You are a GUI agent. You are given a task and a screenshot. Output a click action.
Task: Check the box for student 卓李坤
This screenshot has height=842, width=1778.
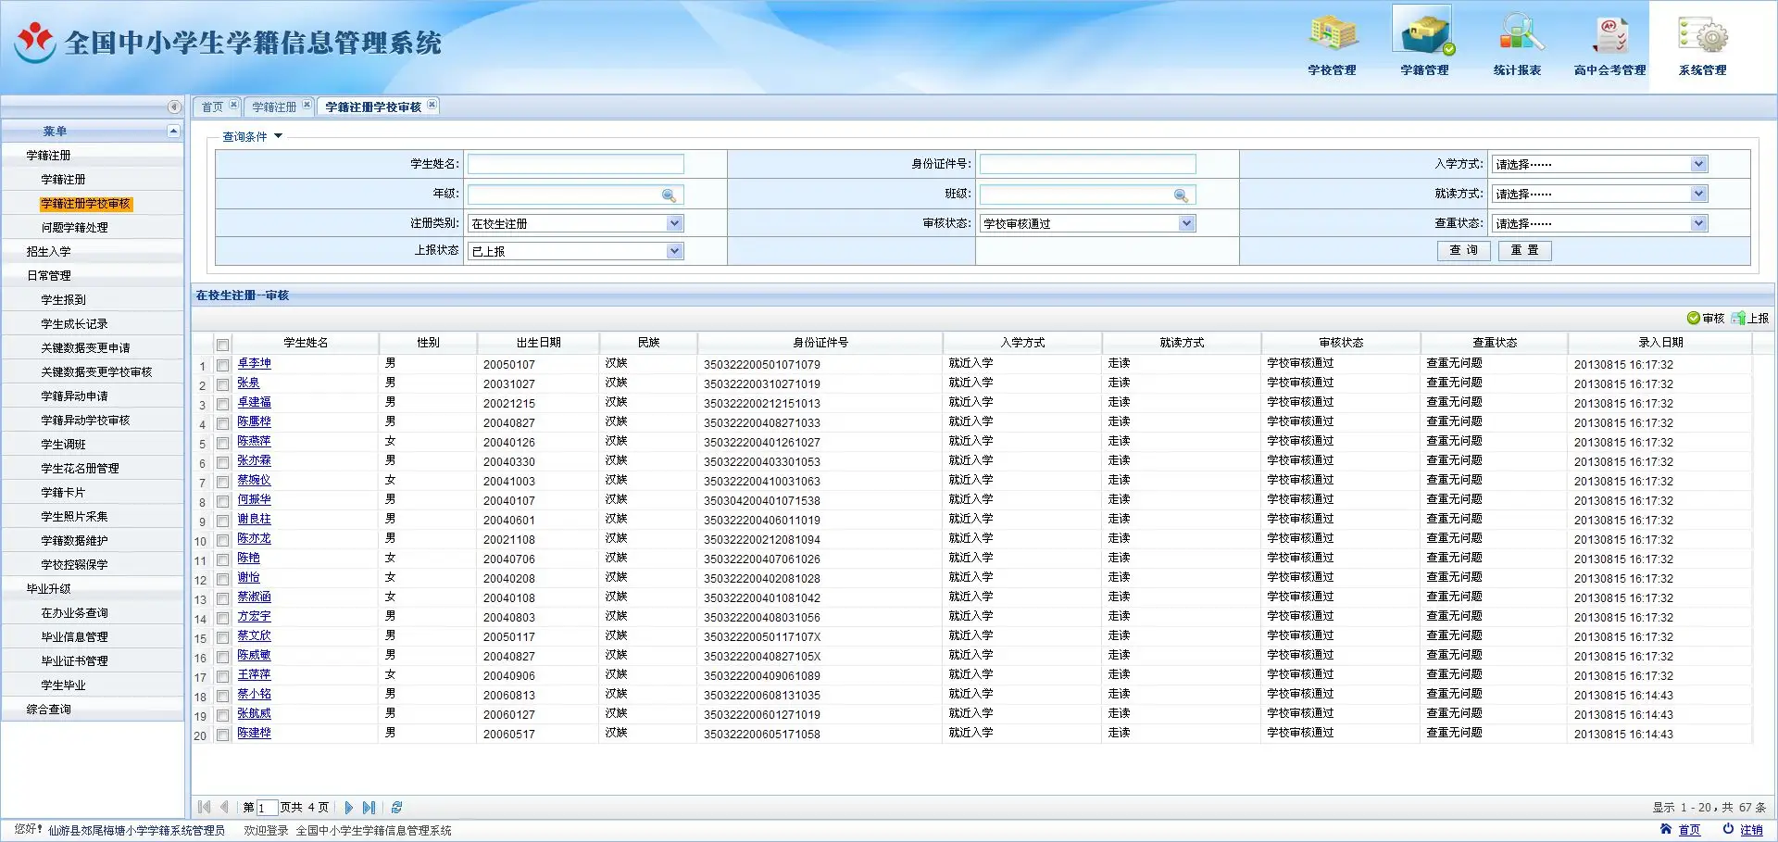[222, 365]
